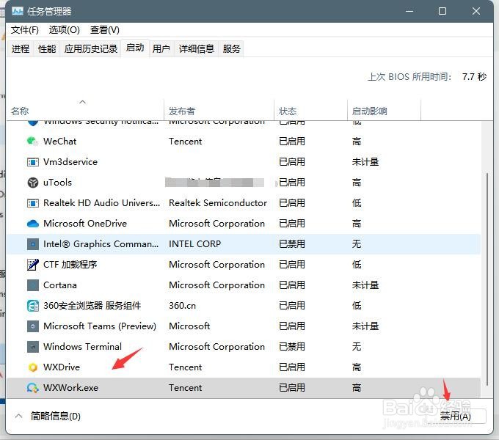Viewport: 499px width, 440px height.
Task: Click the WXWork.exe app icon
Action: (x=33, y=387)
